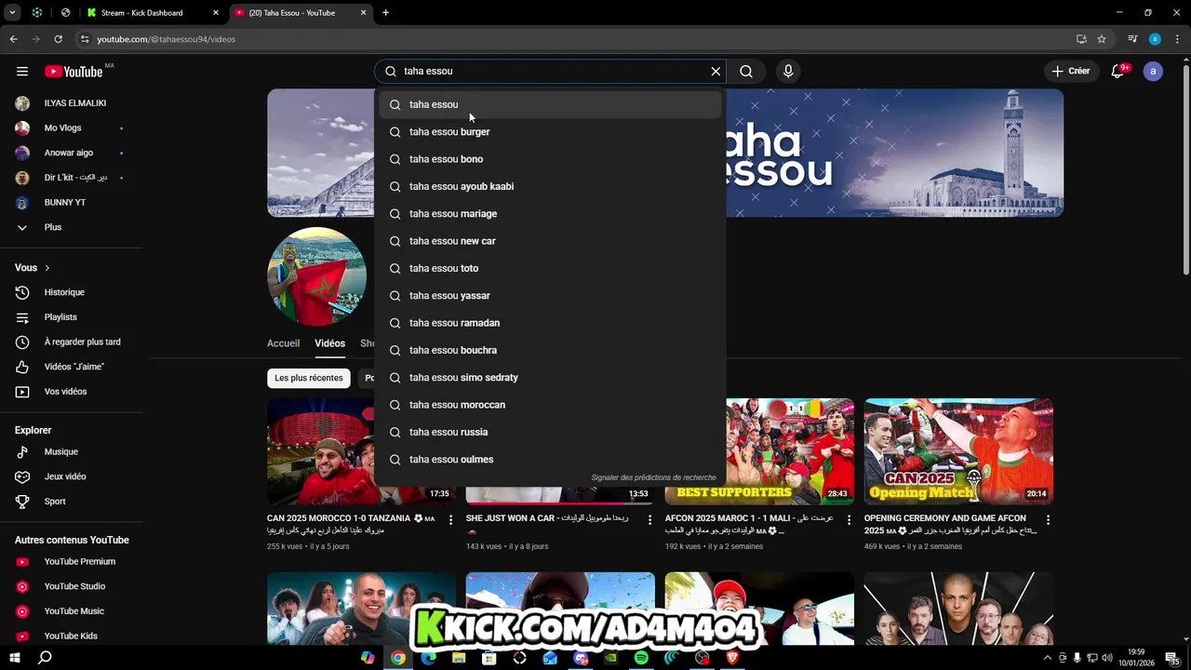Open CAN 2025 Opening Match thumbnail

(x=958, y=451)
